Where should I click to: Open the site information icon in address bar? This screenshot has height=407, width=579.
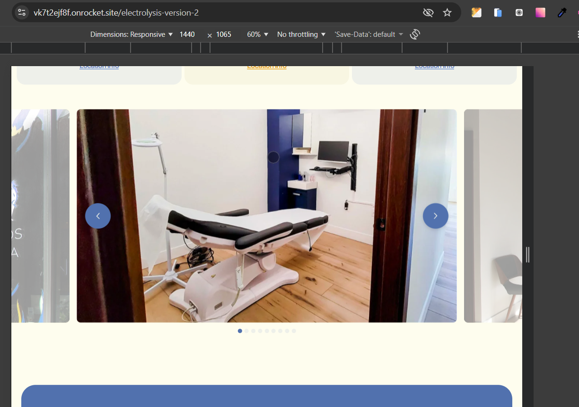click(x=22, y=13)
